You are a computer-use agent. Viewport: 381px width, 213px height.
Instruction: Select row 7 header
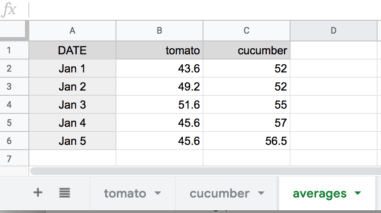[x=9, y=159]
